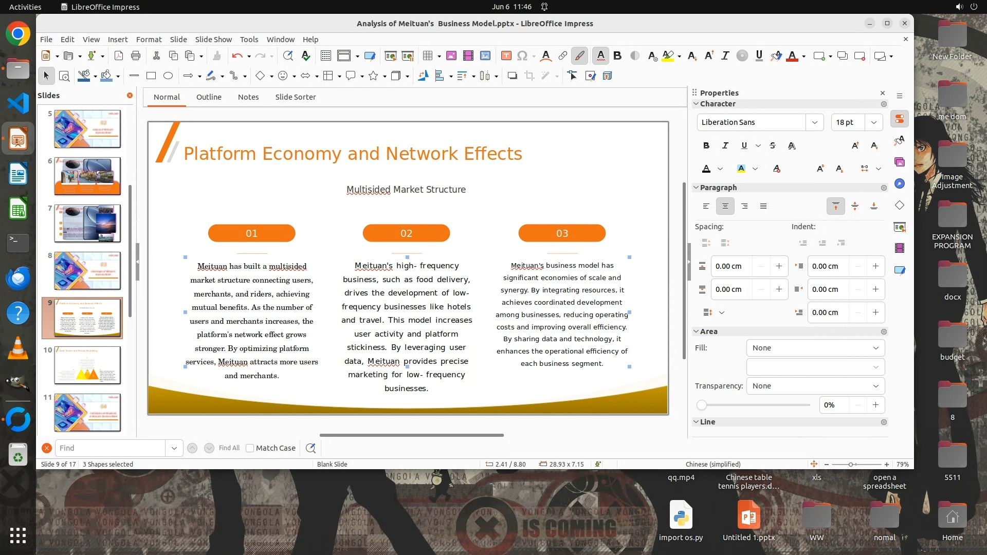Click the Print icon in toolbar
987x555 pixels.
(136, 56)
